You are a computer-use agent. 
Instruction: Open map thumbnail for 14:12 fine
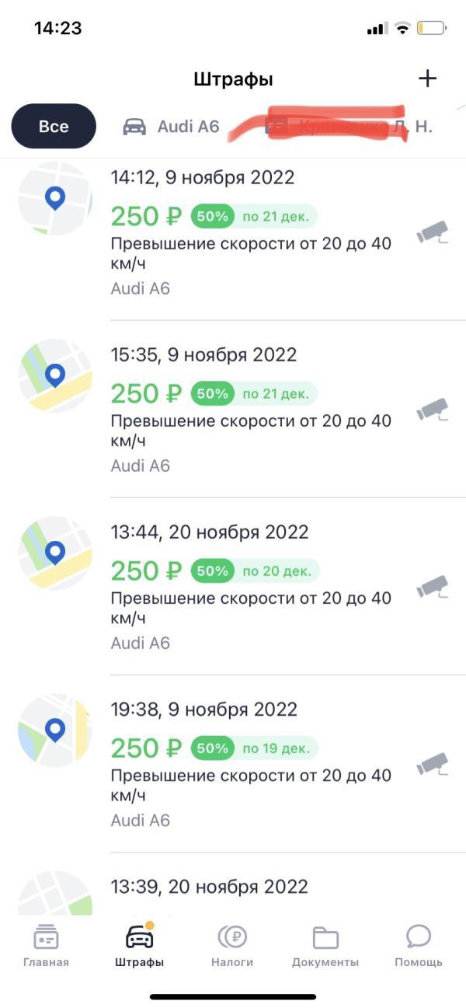tap(54, 198)
